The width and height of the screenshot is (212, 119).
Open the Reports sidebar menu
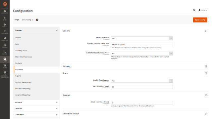pos(5,53)
